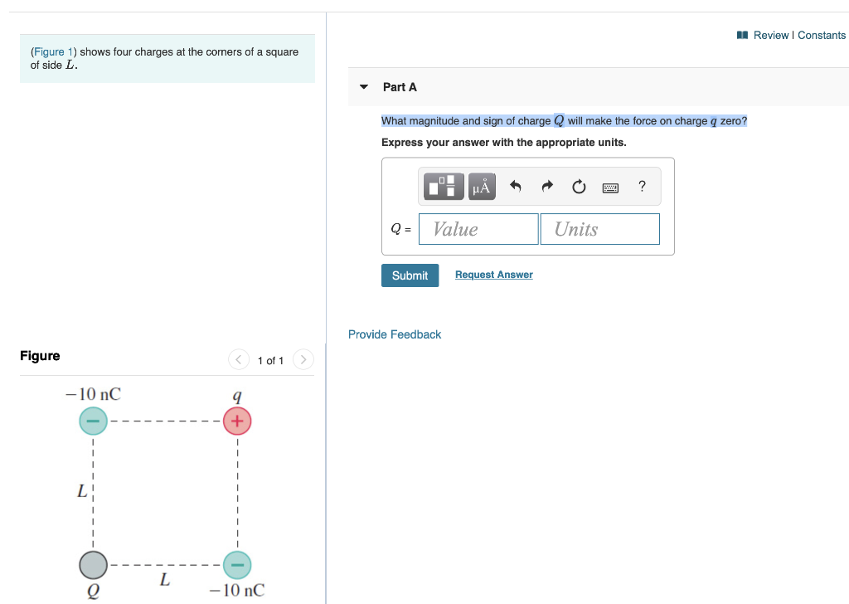The image size is (849, 604).
Task: Click the 1 of 1 figure counter
Action: [x=271, y=360]
